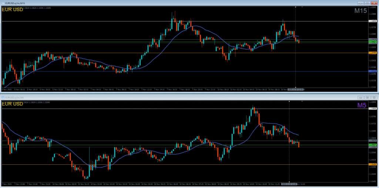Activate the EURUSD M5 window title bar
Image resolution: width=379 pixels, height=188 pixels.
(179, 98)
